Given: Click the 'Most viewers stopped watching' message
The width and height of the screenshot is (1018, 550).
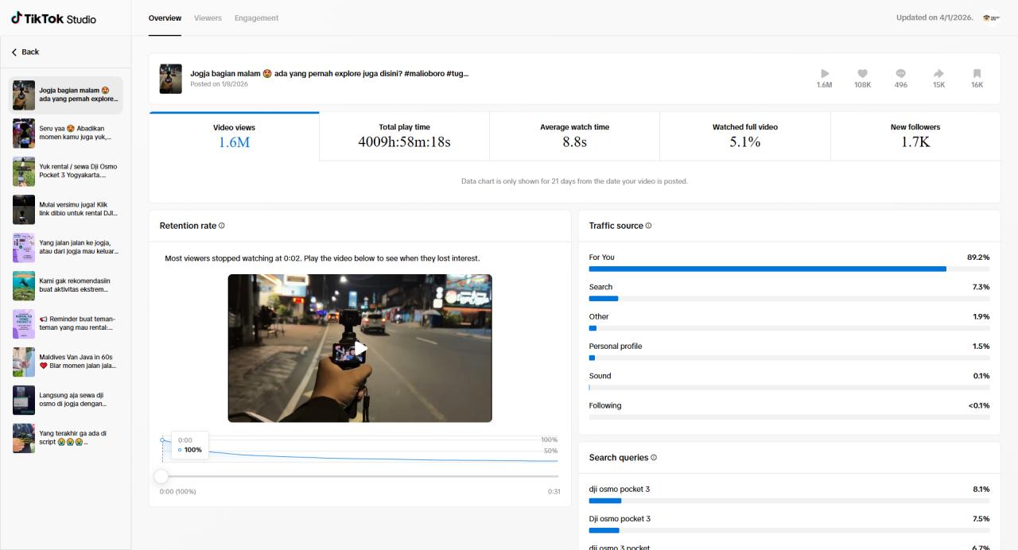Looking at the screenshot, I should point(322,258).
